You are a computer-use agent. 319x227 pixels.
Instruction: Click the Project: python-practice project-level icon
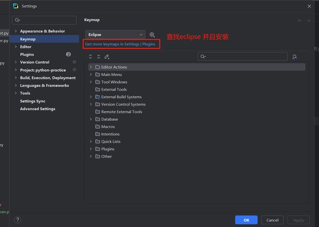[74, 70]
